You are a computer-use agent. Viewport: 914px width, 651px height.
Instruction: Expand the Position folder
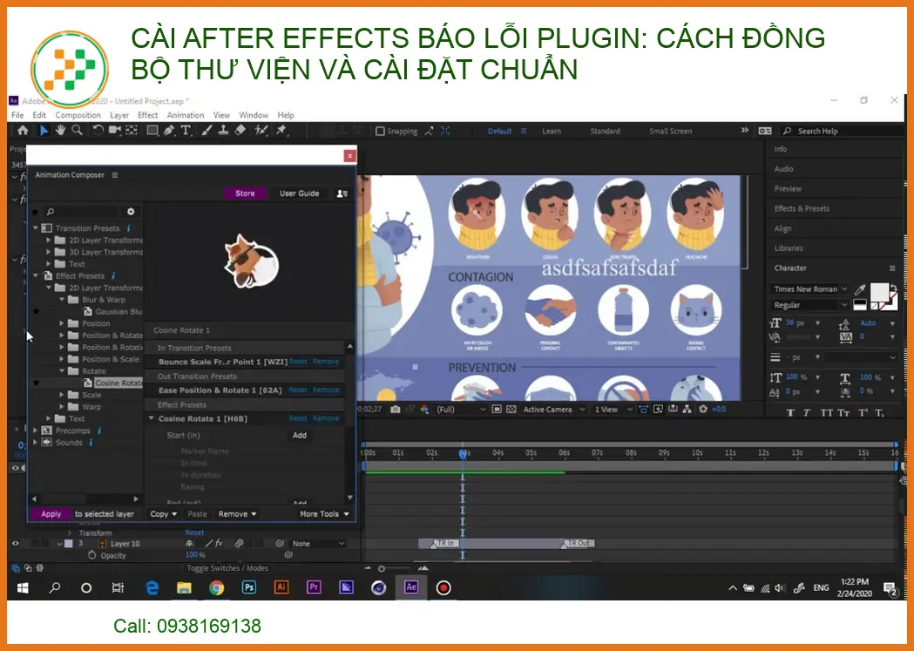coord(62,323)
